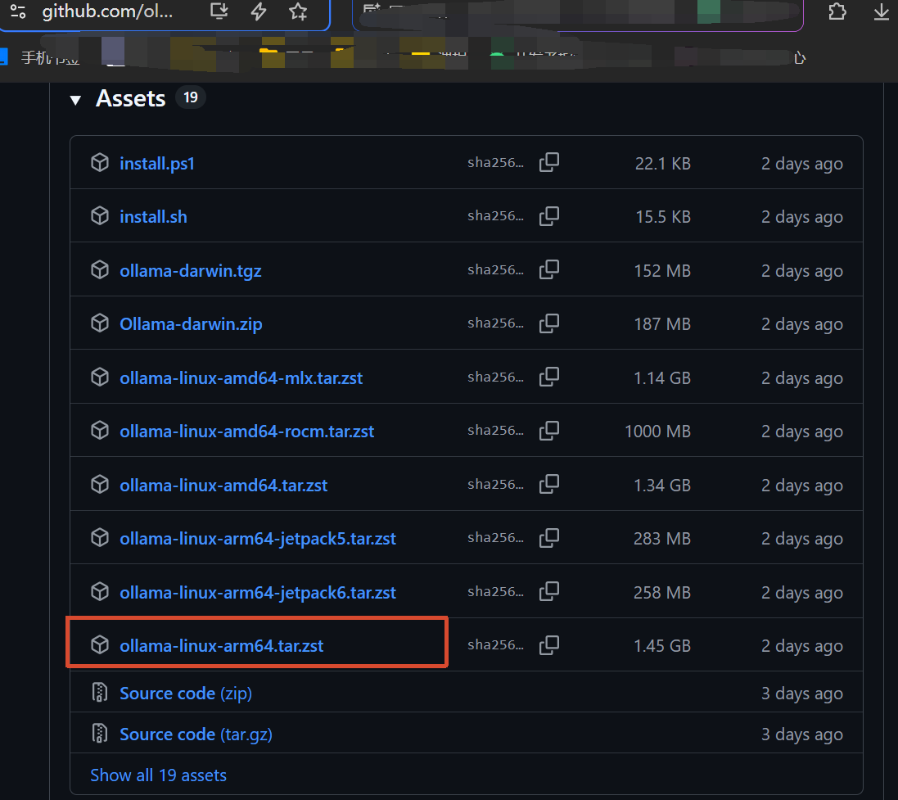The height and width of the screenshot is (800, 898).
Task: Open browser downloads arrow icon
Action: coord(882,11)
